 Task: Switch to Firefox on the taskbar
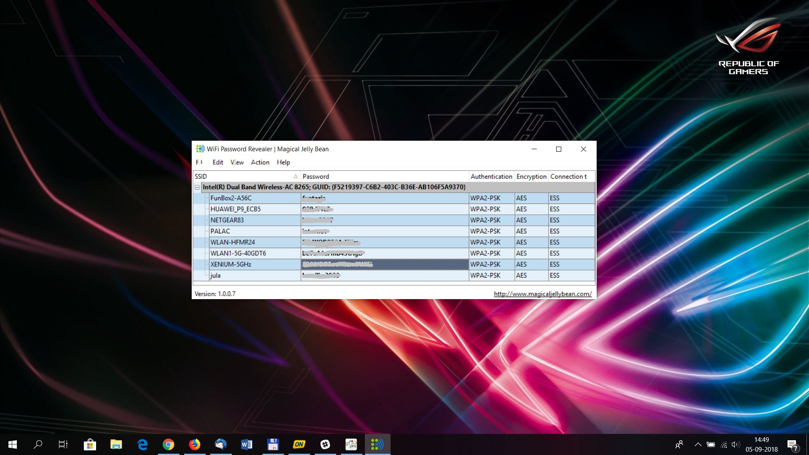coord(195,444)
